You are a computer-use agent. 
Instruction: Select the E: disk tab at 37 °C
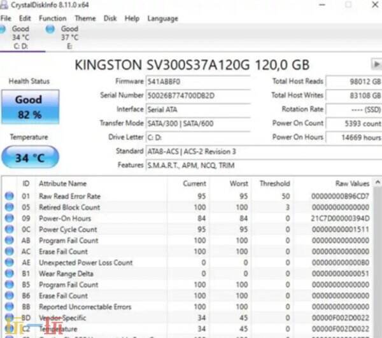click(x=69, y=38)
